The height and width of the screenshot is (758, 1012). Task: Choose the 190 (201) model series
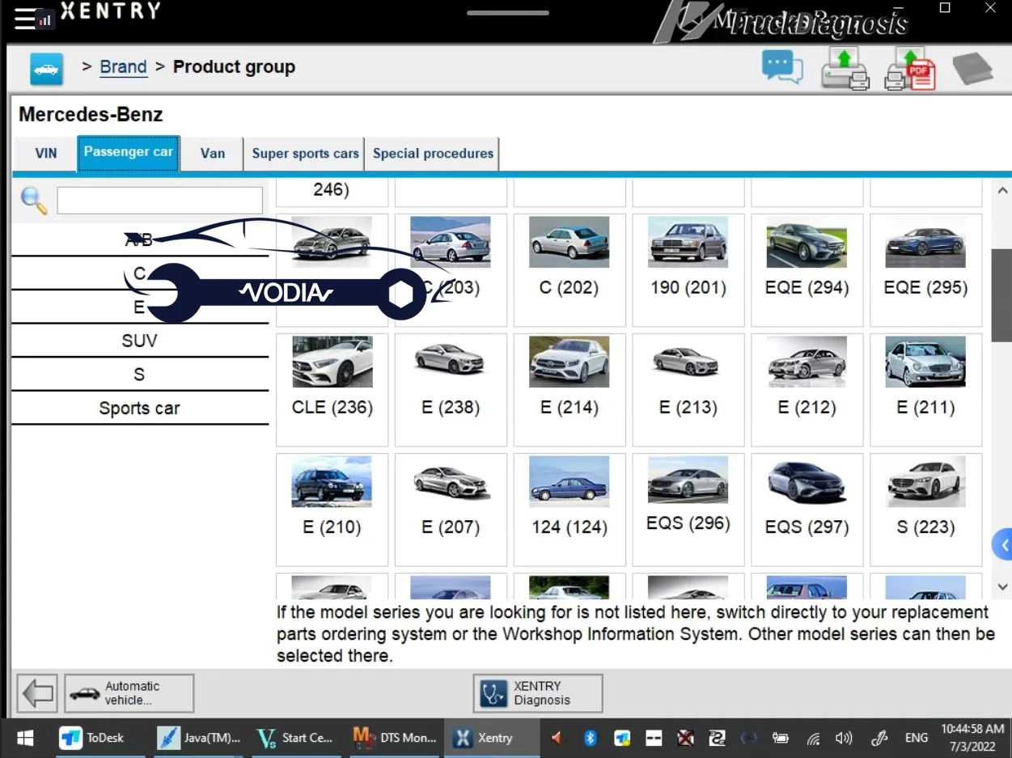(x=688, y=270)
